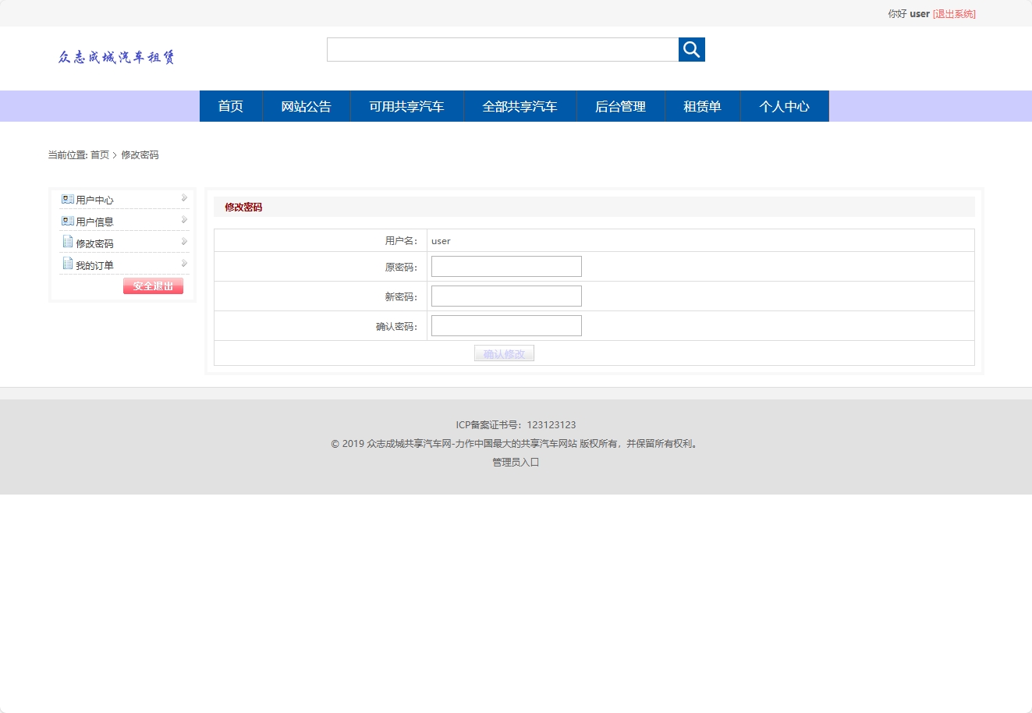Open the 网站公告 page
This screenshot has width=1032, height=713.
306,106
